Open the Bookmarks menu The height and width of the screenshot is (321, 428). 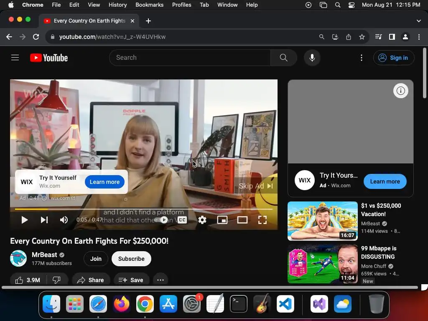[149, 5]
